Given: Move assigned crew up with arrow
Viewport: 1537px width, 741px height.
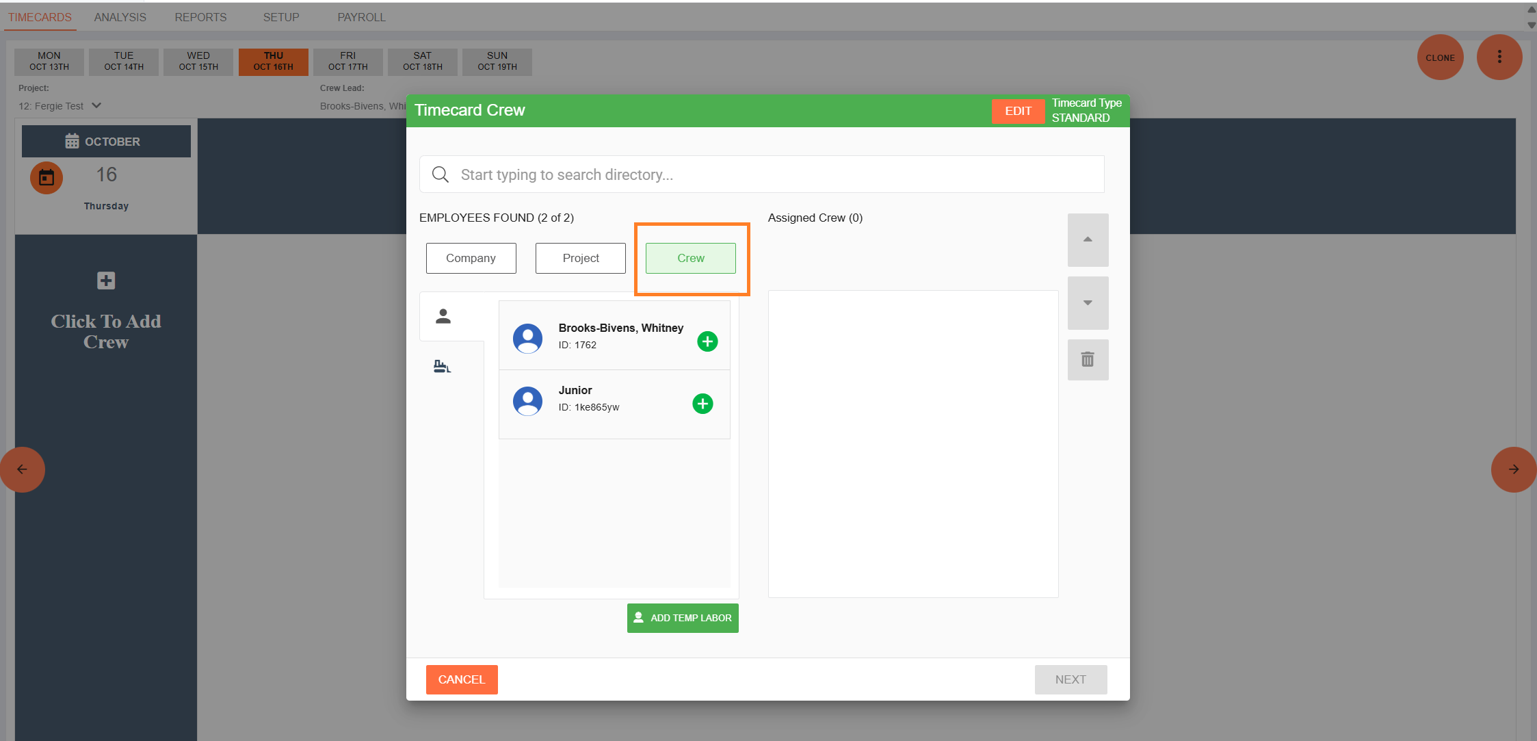Looking at the screenshot, I should [1088, 239].
